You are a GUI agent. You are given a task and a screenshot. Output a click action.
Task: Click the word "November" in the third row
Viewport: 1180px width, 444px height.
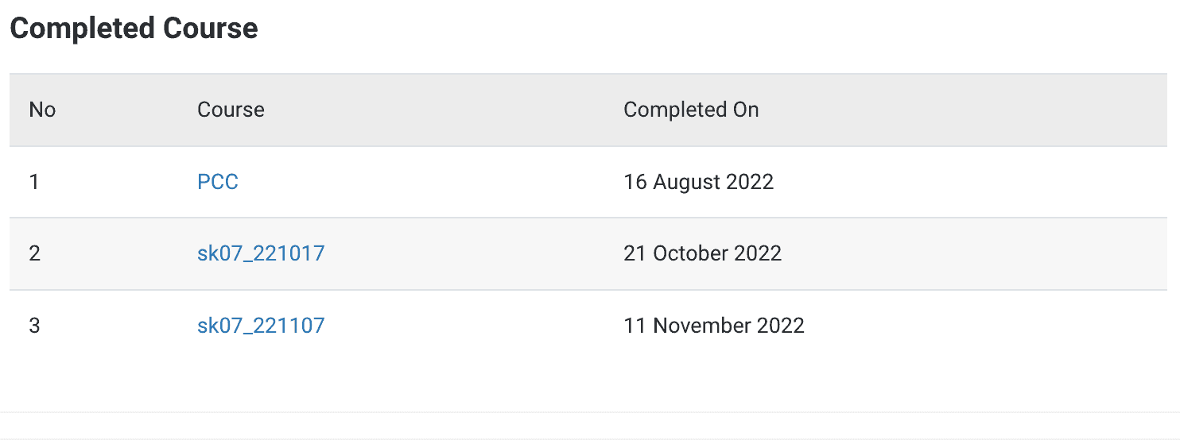click(x=702, y=326)
